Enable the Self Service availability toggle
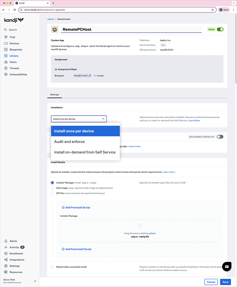The image size is (237, 287). (220, 137)
